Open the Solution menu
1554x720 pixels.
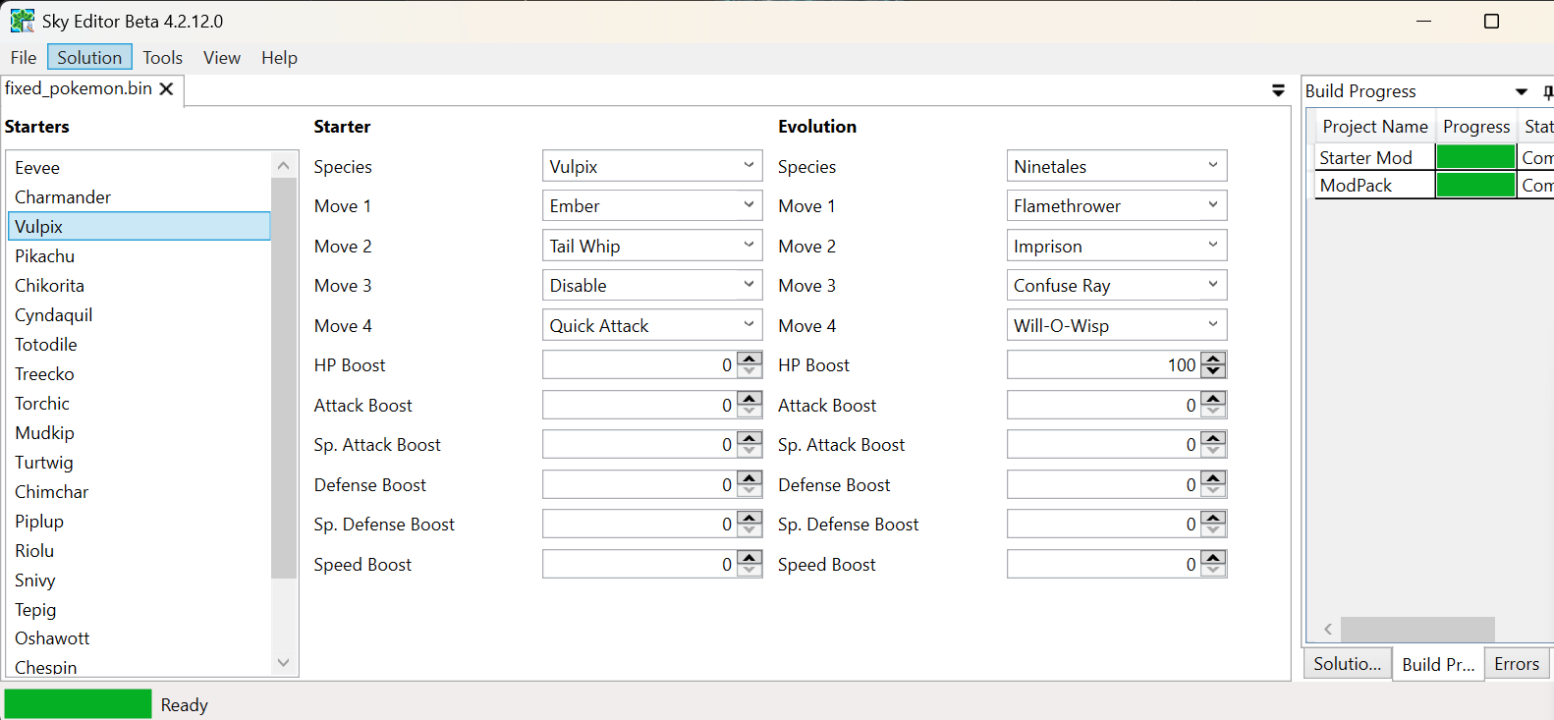pyautogui.click(x=89, y=58)
